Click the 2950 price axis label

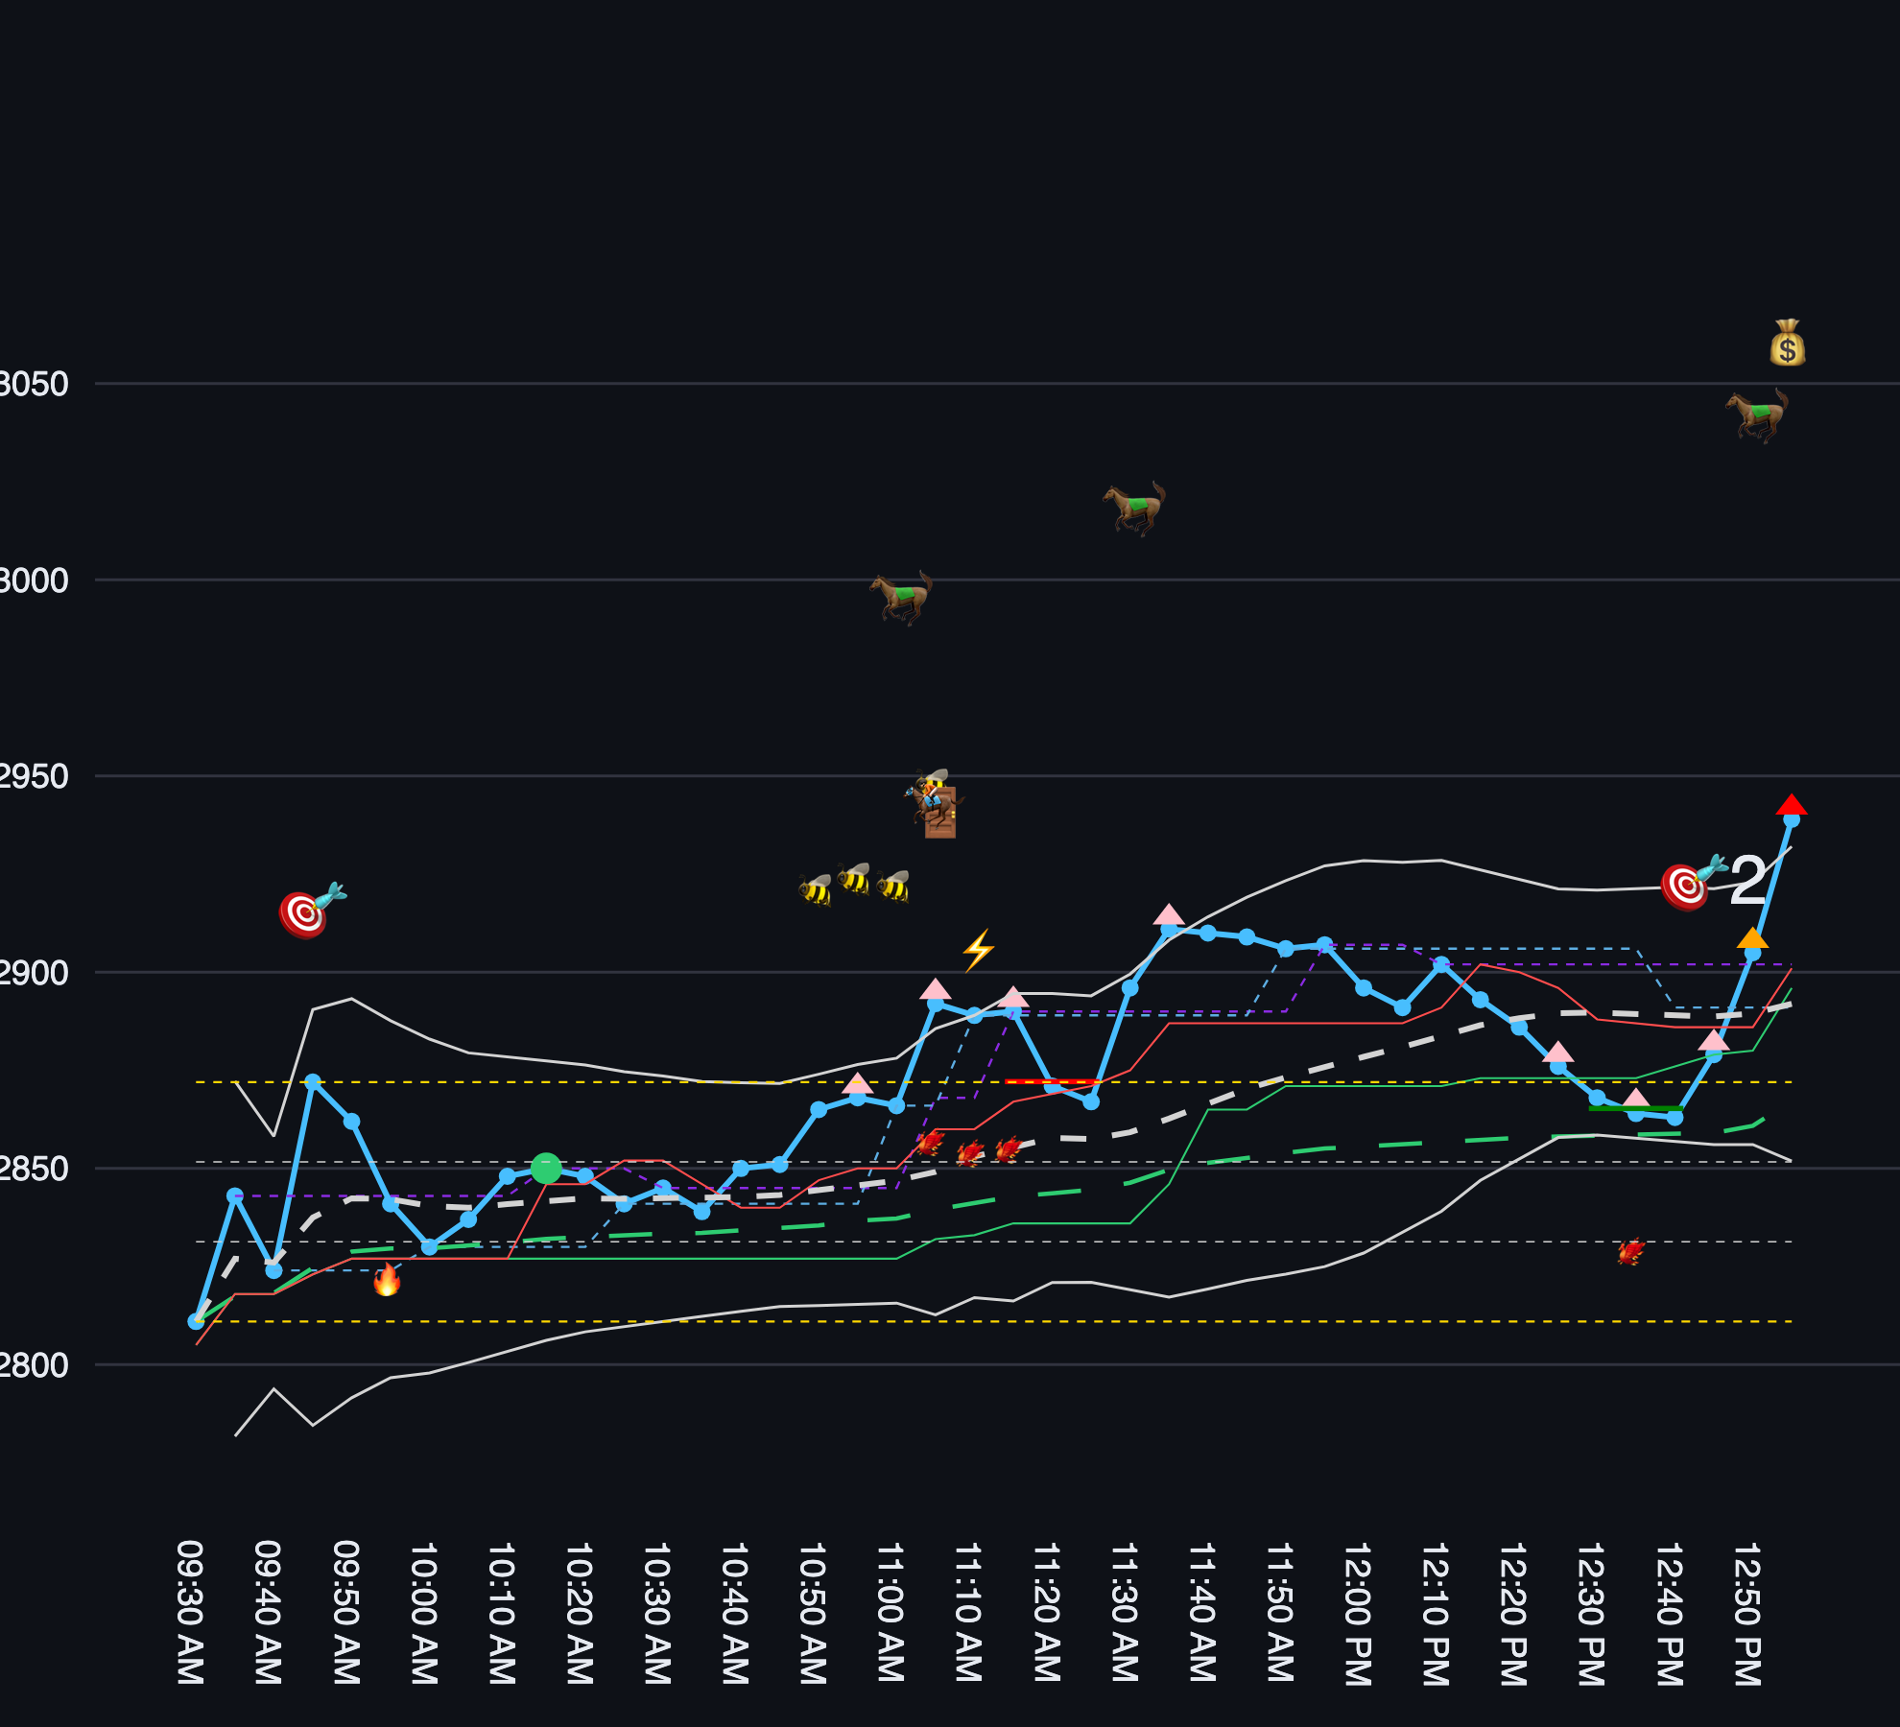click(x=34, y=776)
